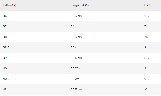The width and height of the screenshot is (161, 96).
Task: Click the 25 cm foot length cell
Action: (x=75, y=47)
